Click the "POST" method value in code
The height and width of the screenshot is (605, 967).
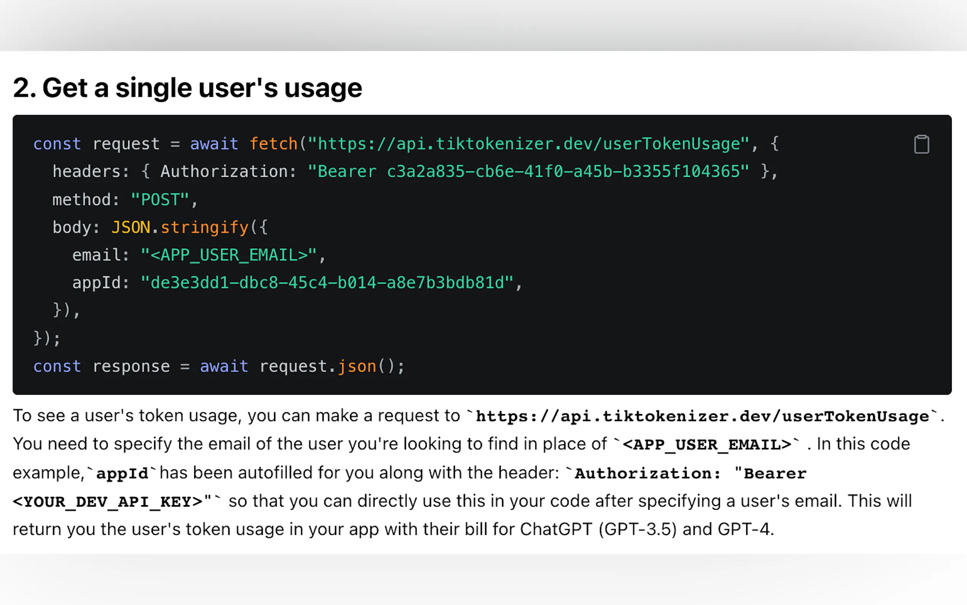[160, 200]
